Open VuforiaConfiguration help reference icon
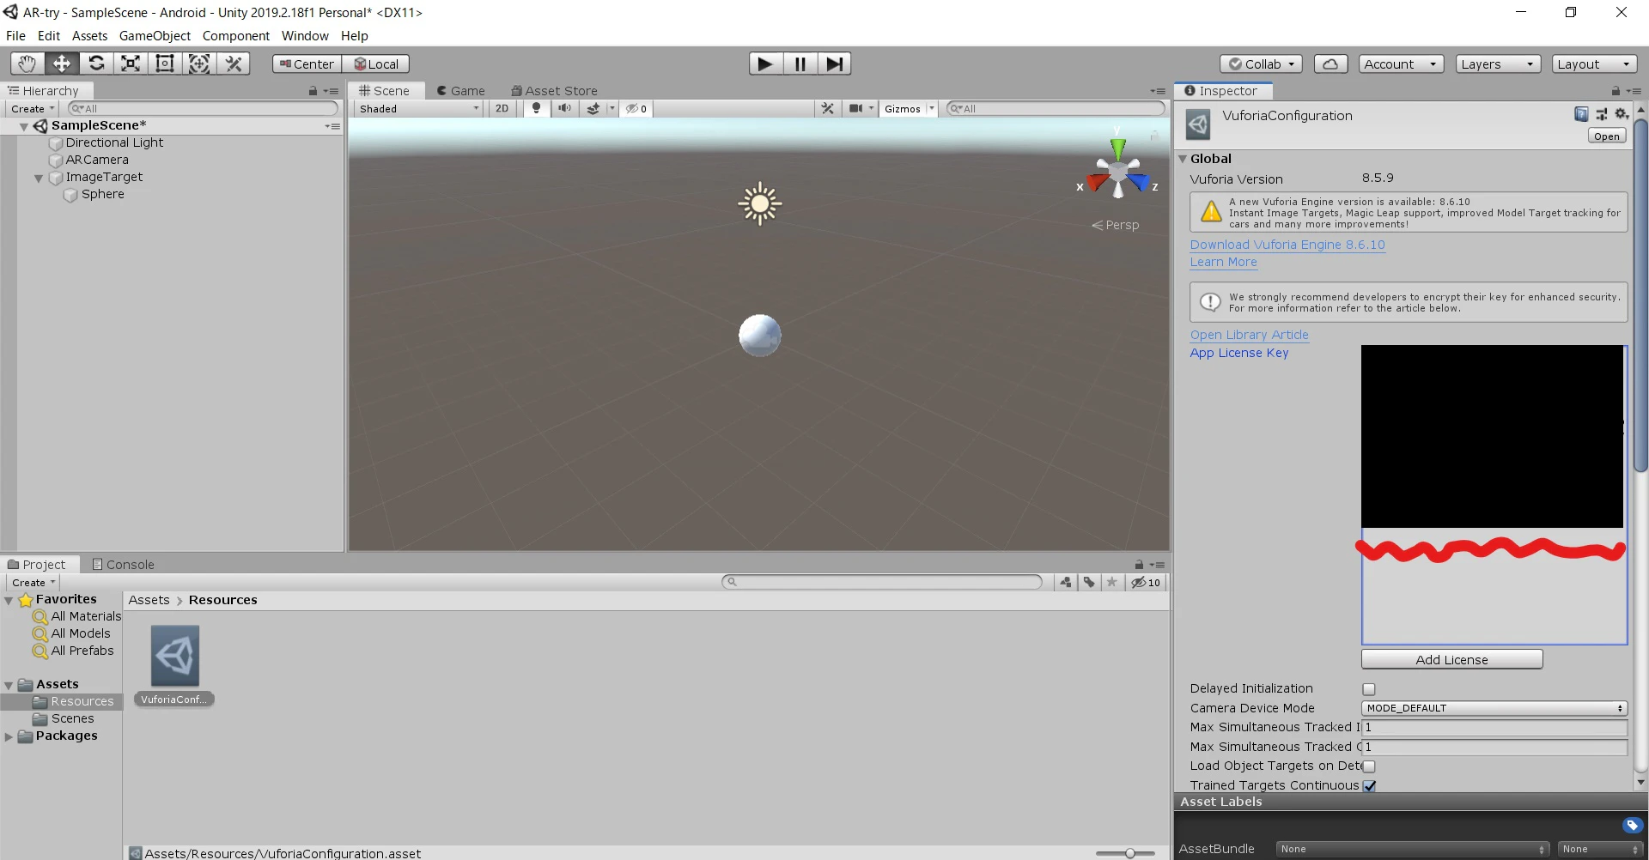The height and width of the screenshot is (860, 1649). point(1581,114)
